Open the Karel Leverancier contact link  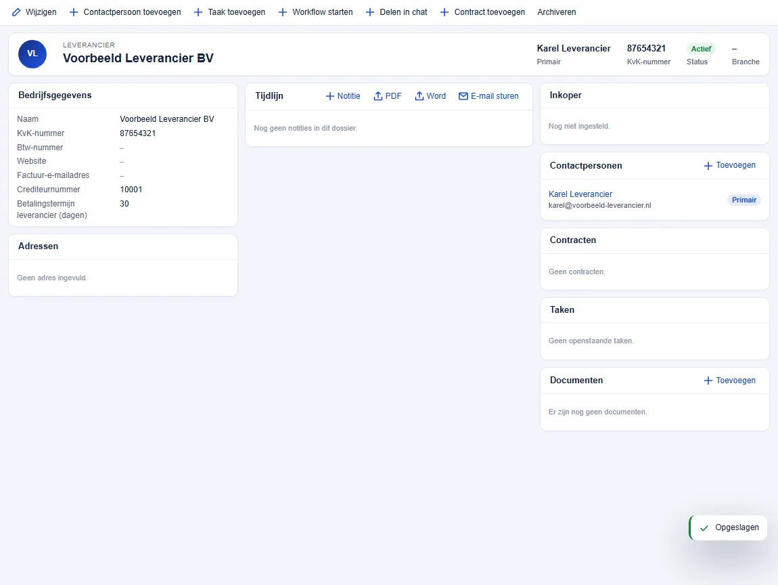pos(580,194)
